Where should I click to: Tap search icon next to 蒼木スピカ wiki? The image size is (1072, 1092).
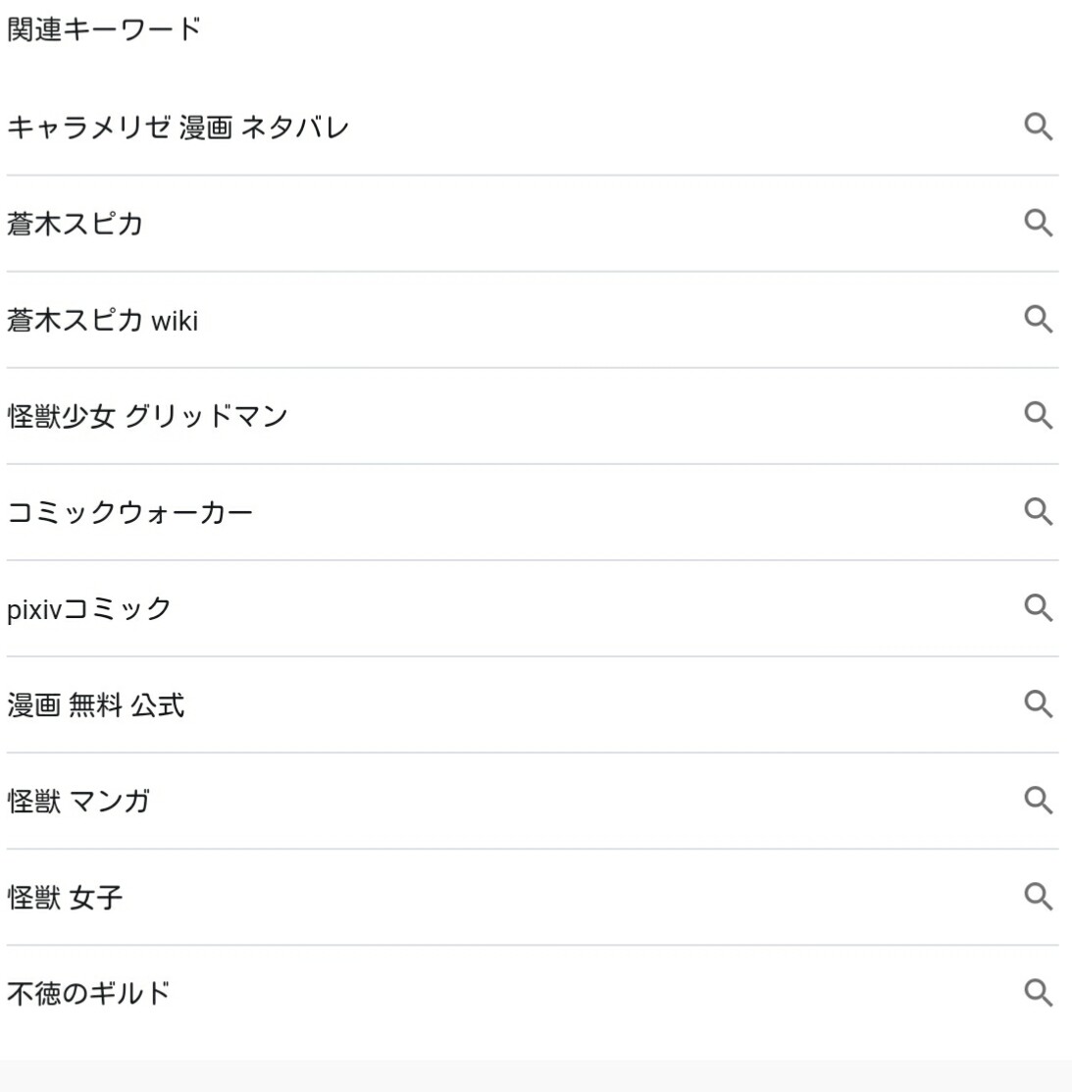(x=1038, y=320)
